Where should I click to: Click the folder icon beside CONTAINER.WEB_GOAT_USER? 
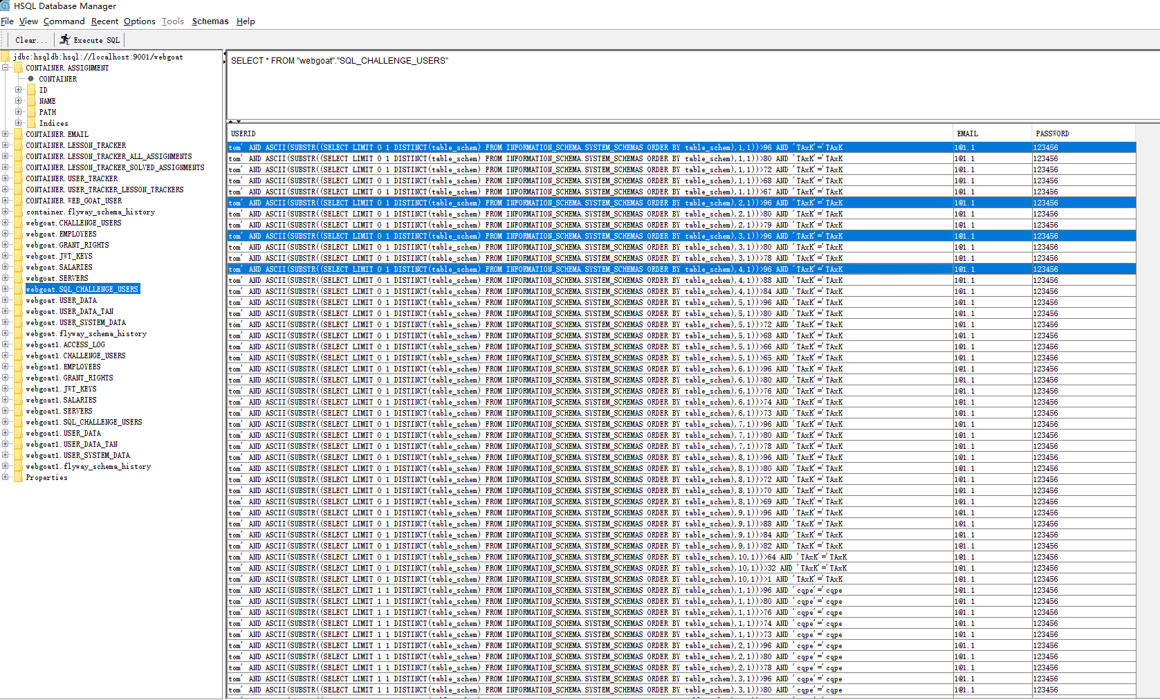click(x=17, y=201)
